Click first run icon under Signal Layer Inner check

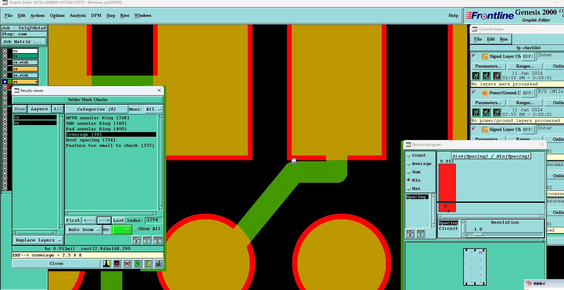coord(476,76)
